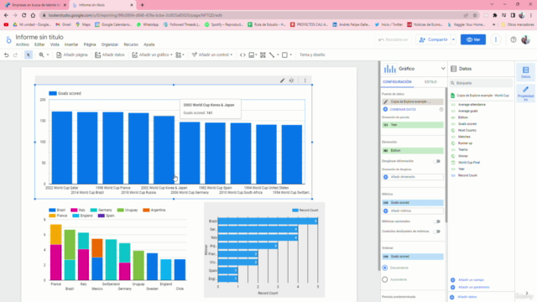Image resolution: width=537 pixels, height=302 pixels.
Task: Activate the selection mode pointer tool
Action: 29,55
